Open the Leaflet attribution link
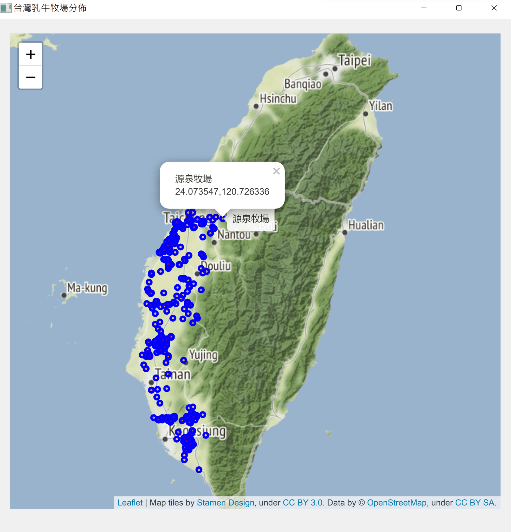511x532 pixels. (x=130, y=503)
